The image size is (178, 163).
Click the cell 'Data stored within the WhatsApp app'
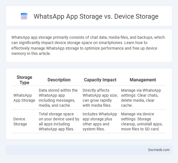[59, 98]
